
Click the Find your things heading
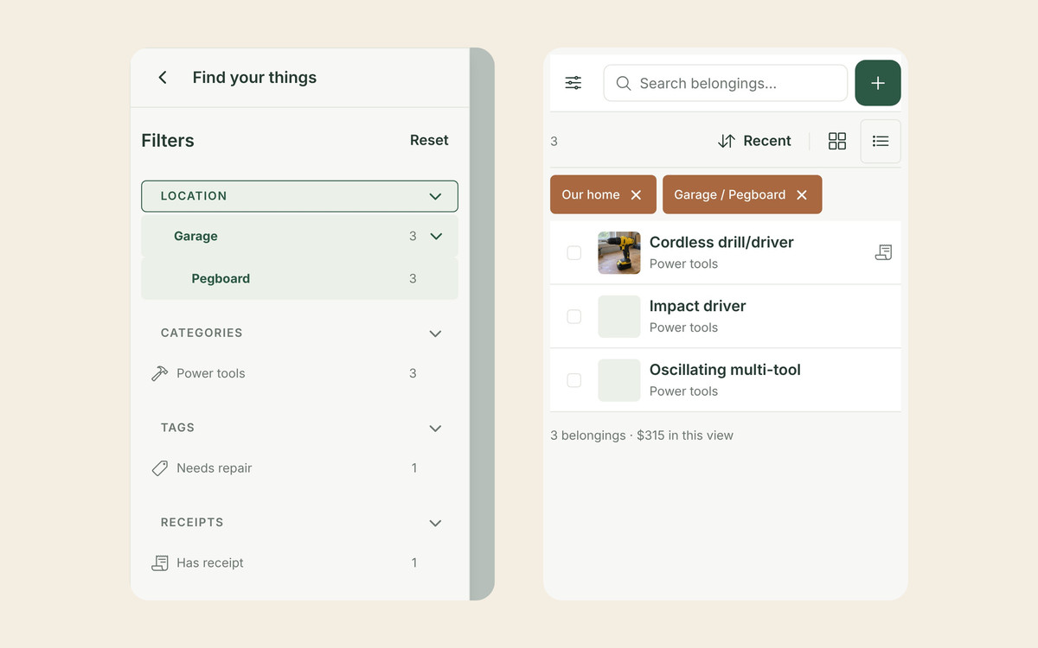[254, 78]
